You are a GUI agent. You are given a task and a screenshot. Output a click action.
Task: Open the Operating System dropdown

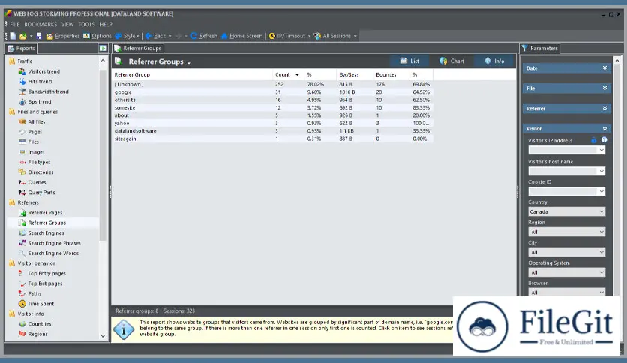click(566, 272)
